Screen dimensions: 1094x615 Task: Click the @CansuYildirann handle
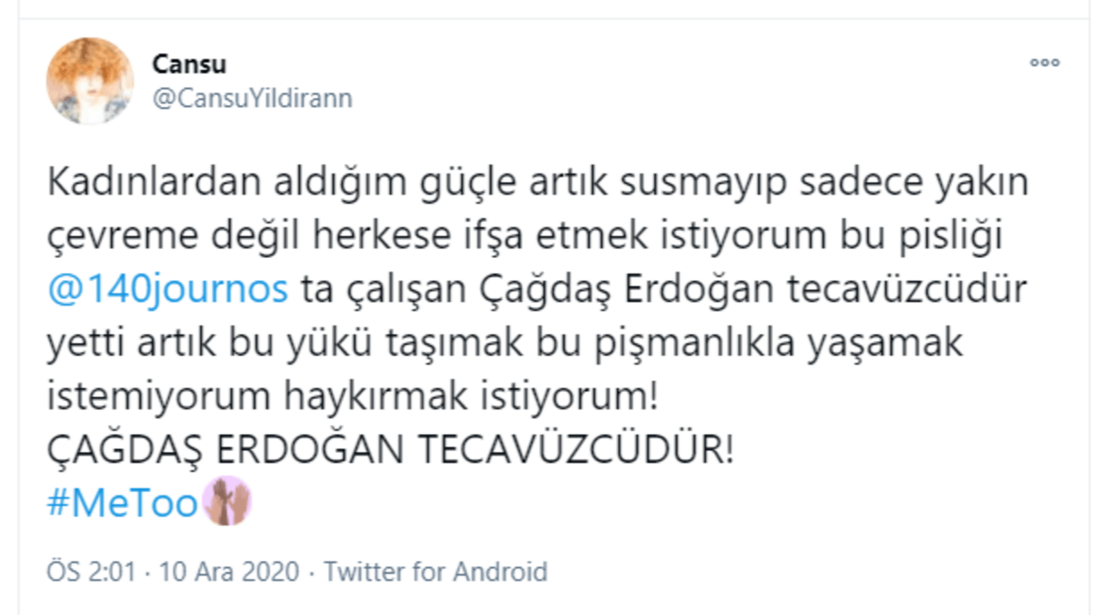tap(252, 98)
